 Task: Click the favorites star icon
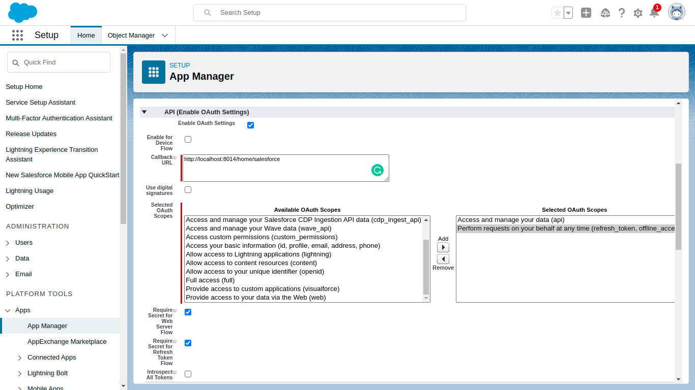pyautogui.click(x=558, y=13)
